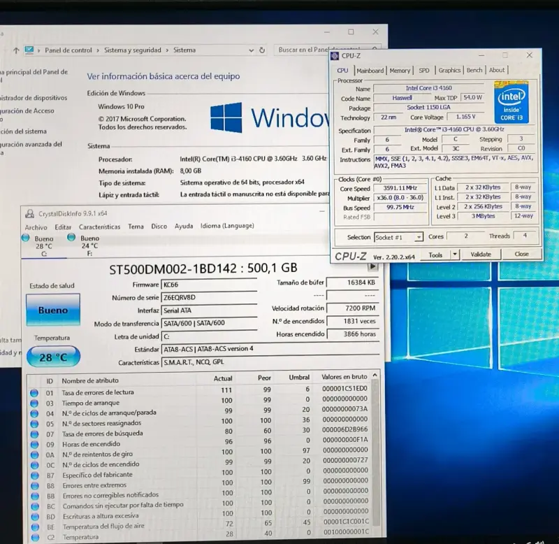This screenshot has width=559, height=544.
Task: Open the Editar menu in CrystalDiskInfo
Action: pyautogui.click(x=63, y=227)
